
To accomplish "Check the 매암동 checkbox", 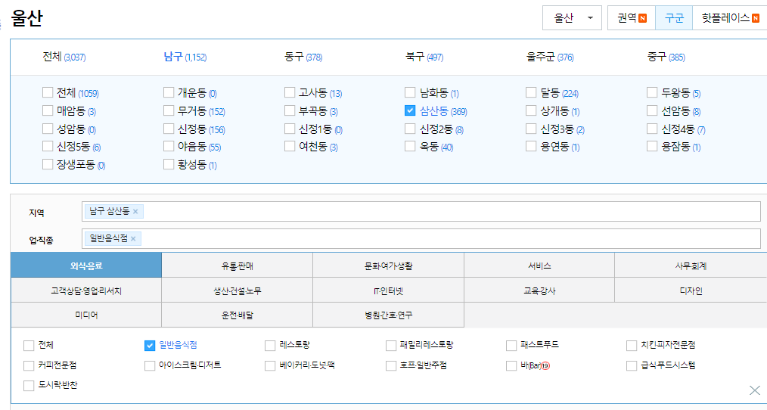I will (x=48, y=110).
